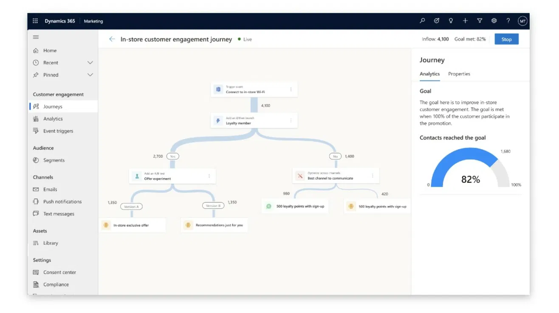Open Journeys in sidebar
Viewport: 559px width, 313px height.
pyautogui.click(x=53, y=106)
